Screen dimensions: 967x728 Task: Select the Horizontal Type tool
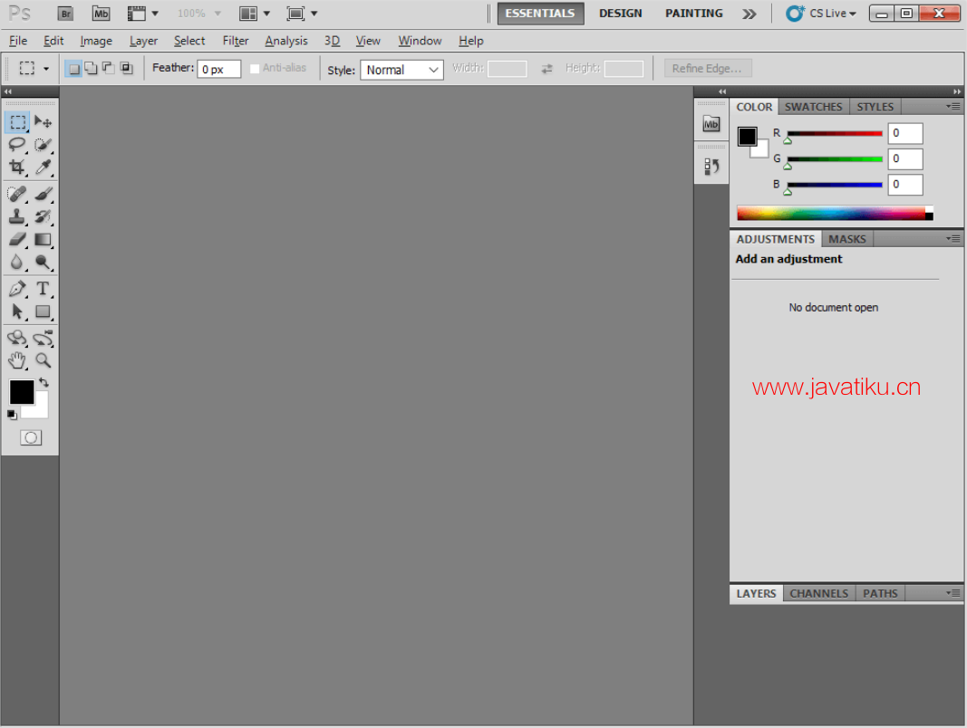pyautogui.click(x=43, y=288)
